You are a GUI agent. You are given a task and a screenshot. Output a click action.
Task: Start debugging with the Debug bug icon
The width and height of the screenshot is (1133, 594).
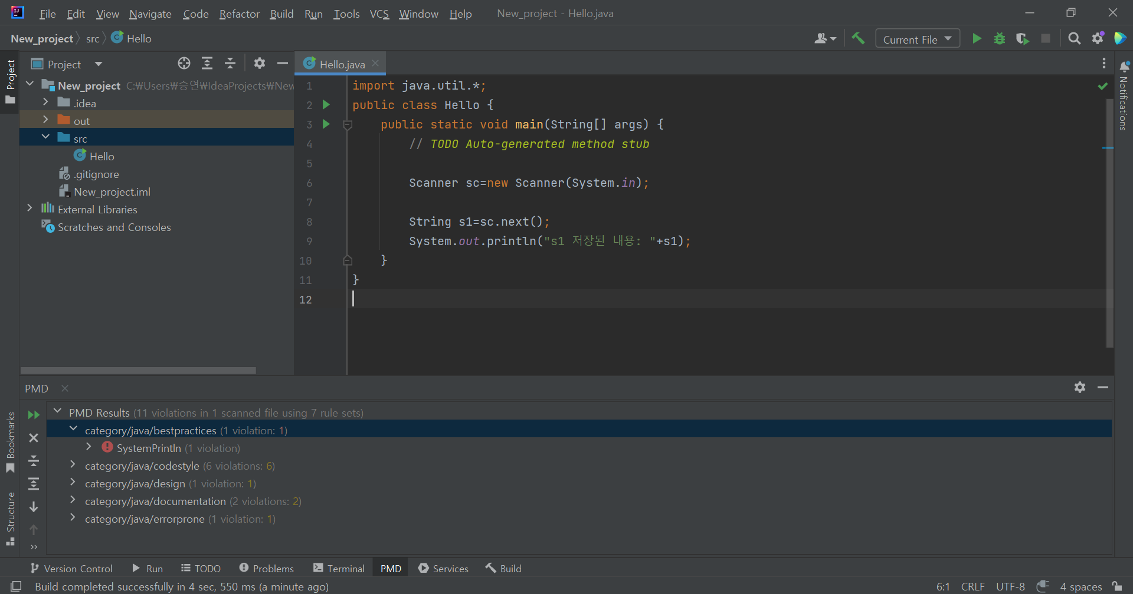1000,39
